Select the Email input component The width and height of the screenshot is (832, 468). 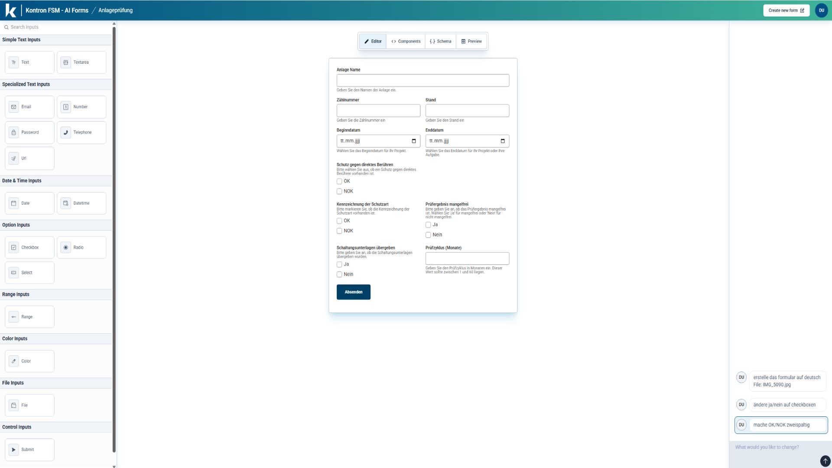pyautogui.click(x=29, y=107)
